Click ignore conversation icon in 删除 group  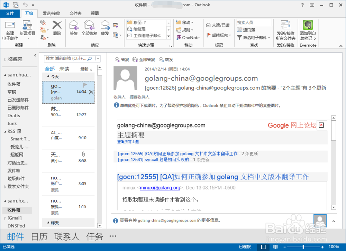point(43,22)
